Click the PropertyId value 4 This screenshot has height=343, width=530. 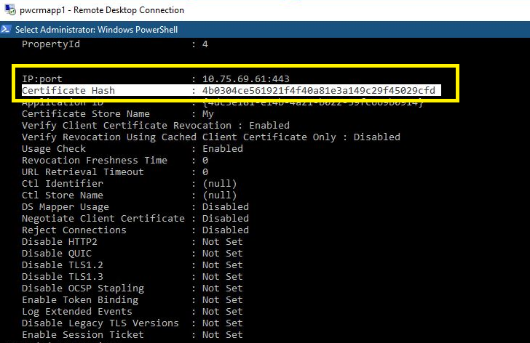(x=205, y=44)
